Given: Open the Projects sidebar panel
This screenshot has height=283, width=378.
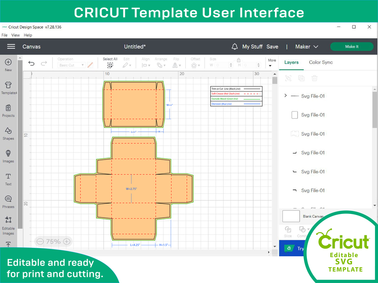Looking at the screenshot, I should [8, 111].
